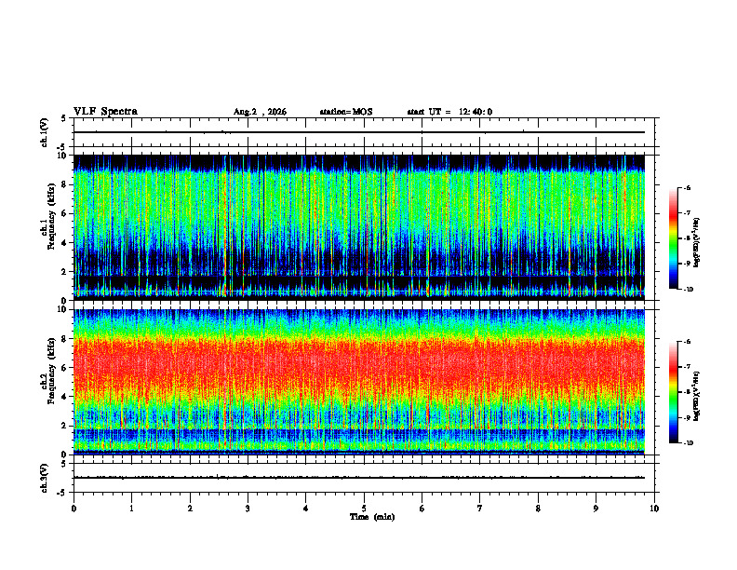The width and height of the screenshot is (737, 570).
Task: Click time-axis tick label "2"
Action: click(x=190, y=509)
